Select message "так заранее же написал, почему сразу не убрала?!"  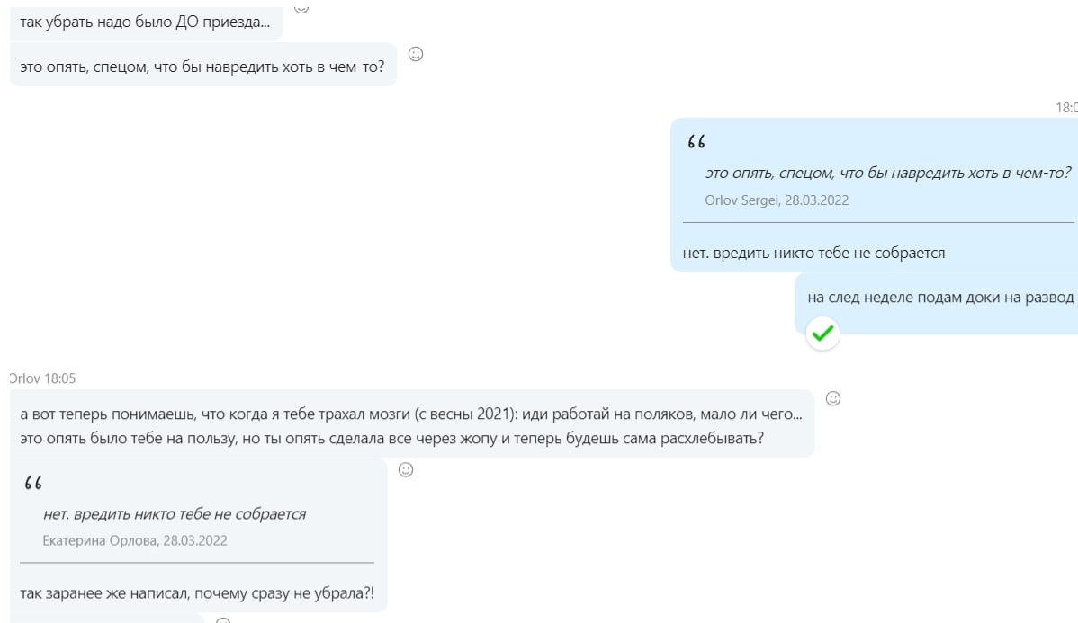pos(197,594)
